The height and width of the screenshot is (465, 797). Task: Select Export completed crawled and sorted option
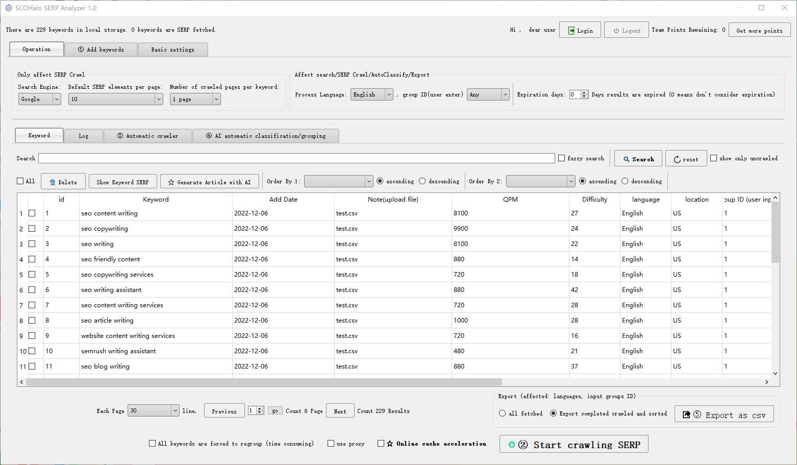click(553, 413)
